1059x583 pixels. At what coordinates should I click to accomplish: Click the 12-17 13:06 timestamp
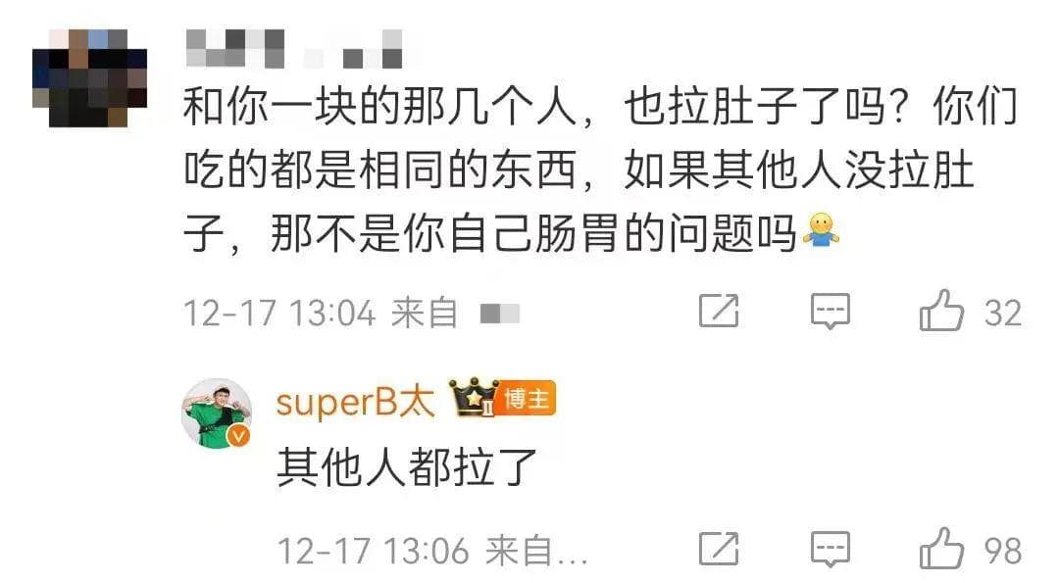(373, 551)
